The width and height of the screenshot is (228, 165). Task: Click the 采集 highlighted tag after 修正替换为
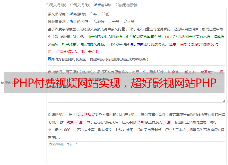pyautogui.click(x=167, y=122)
